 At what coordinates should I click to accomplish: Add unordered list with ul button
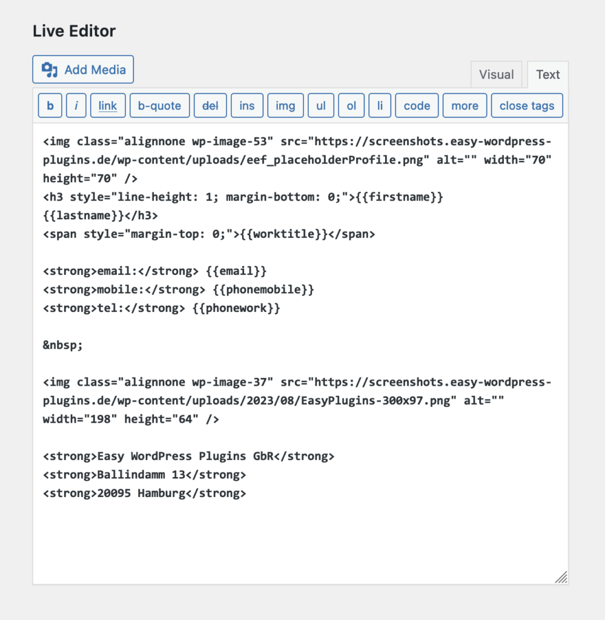pos(321,105)
